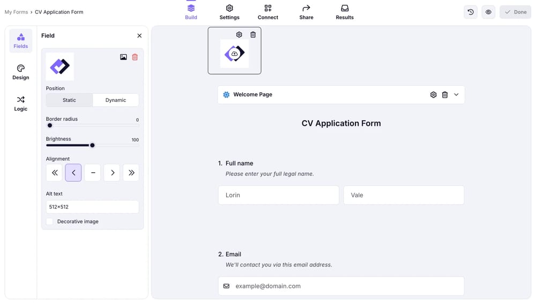Toggle the preview eye icon
The height and width of the screenshot is (303, 536).
coord(488,12)
